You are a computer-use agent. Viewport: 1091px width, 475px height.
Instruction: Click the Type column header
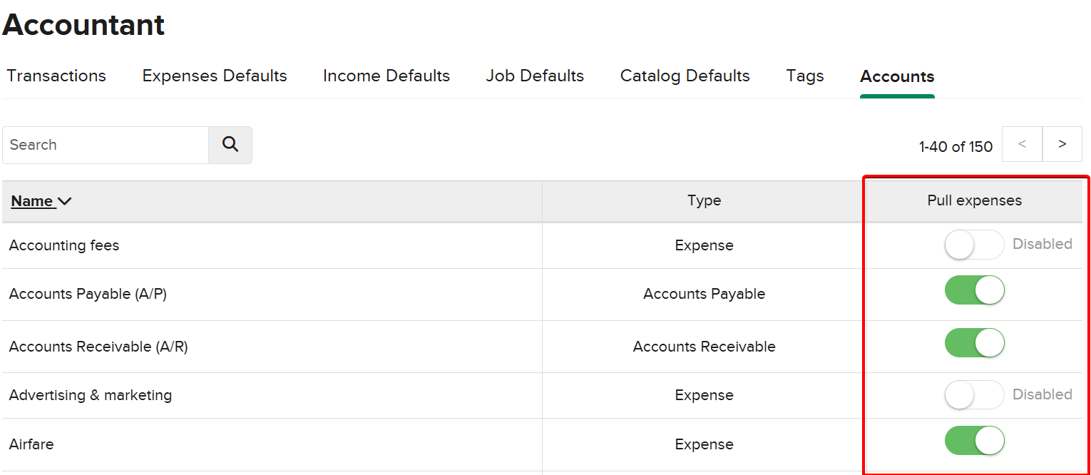click(x=704, y=201)
